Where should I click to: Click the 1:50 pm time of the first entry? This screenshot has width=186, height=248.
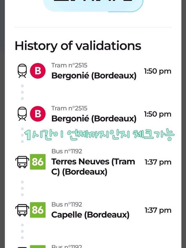click(x=158, y=71)
